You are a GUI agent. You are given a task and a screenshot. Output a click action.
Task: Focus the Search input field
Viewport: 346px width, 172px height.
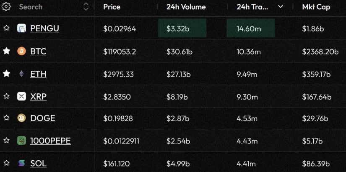pyautogui.click(x=49, y=7)
